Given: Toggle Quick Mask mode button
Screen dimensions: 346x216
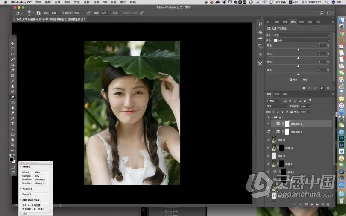Looking at the screenshot, I should click(12, 167).
